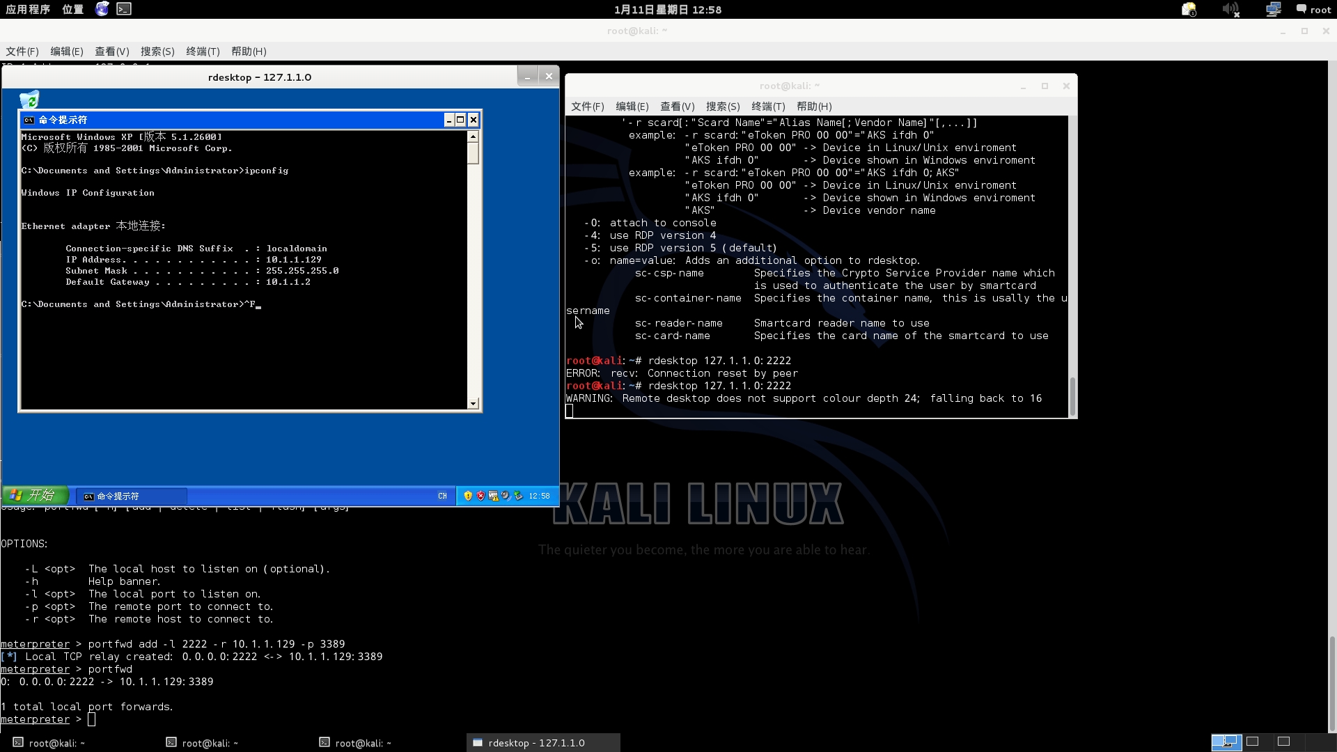Close the 命令提示符 command prompt window

[473, 120]
